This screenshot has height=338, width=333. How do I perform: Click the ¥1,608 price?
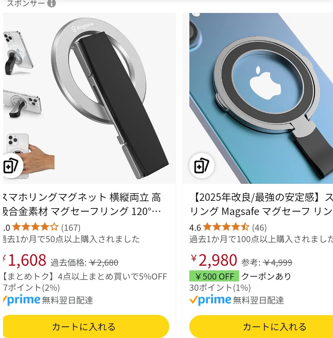pyautogui.click(x=25, y=260)
